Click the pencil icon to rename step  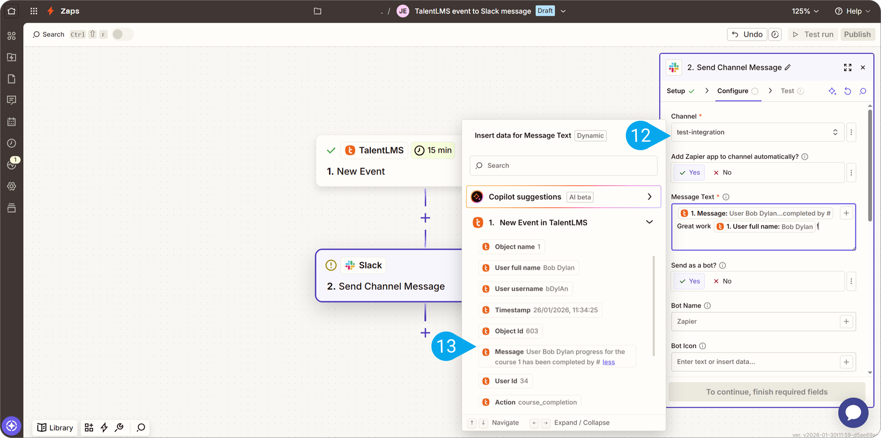click(788, 67)
